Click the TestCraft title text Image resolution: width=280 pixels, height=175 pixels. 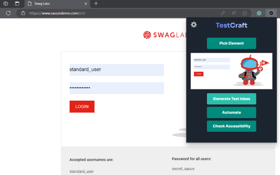point(231,25)
